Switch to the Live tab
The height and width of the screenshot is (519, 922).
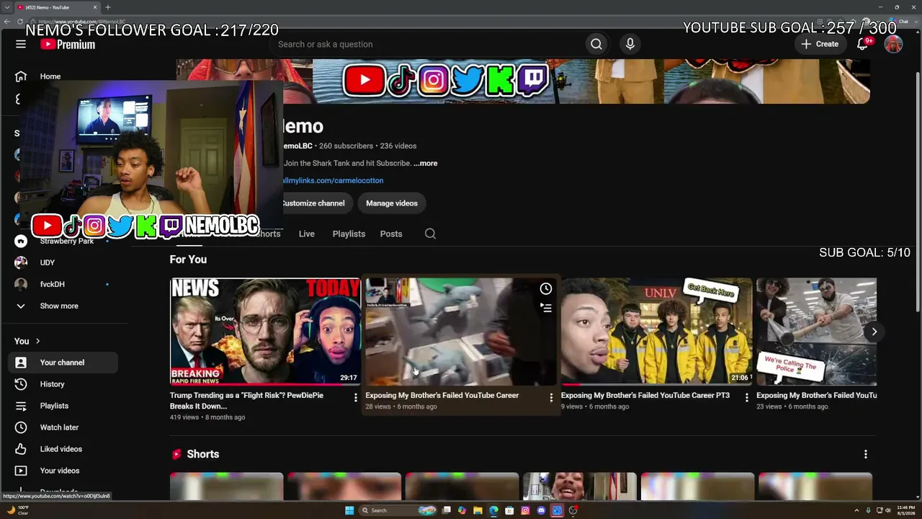tap(307, 234)
